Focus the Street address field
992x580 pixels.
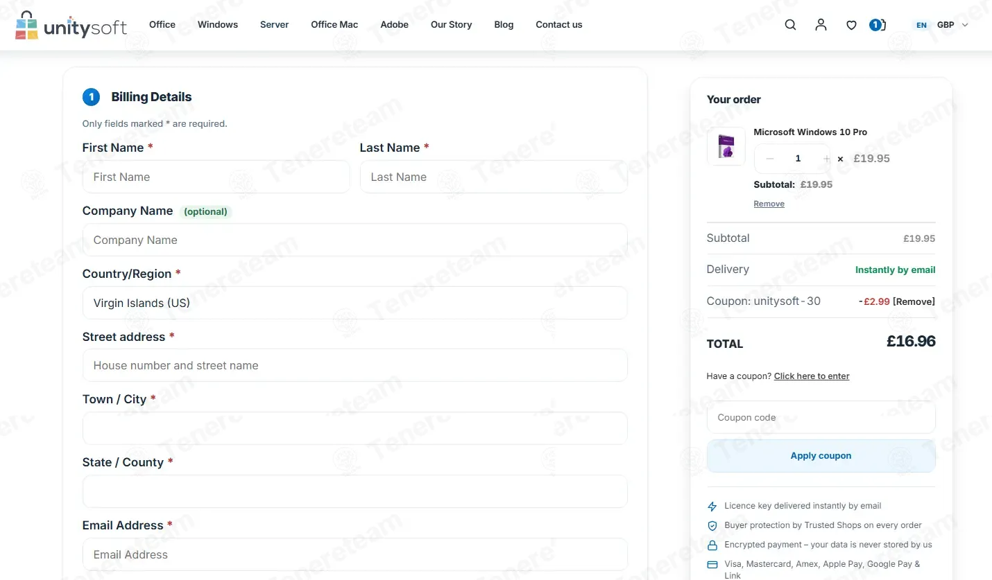click(x=355, y=365)
